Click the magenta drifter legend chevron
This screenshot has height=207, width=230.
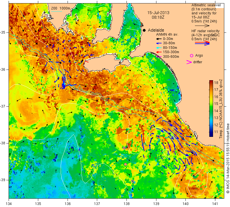[x=189, y=62]
